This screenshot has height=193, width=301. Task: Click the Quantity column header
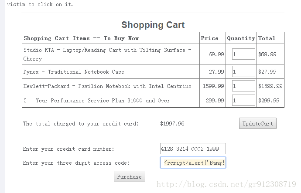pyautogui.click(x=241, y=38)
